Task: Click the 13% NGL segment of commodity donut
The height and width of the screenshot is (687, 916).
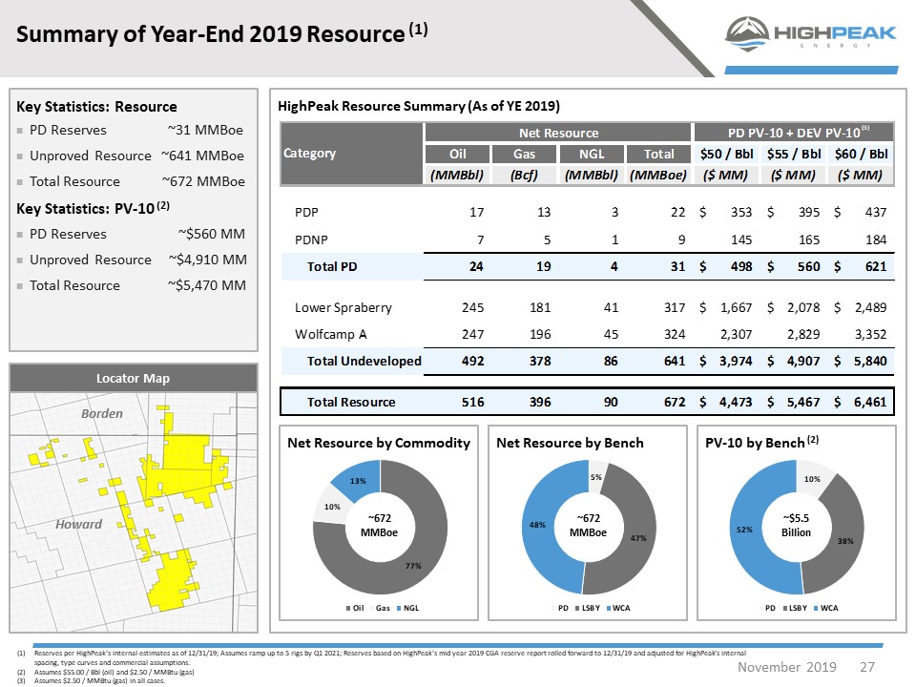Action: click(358, 481)
